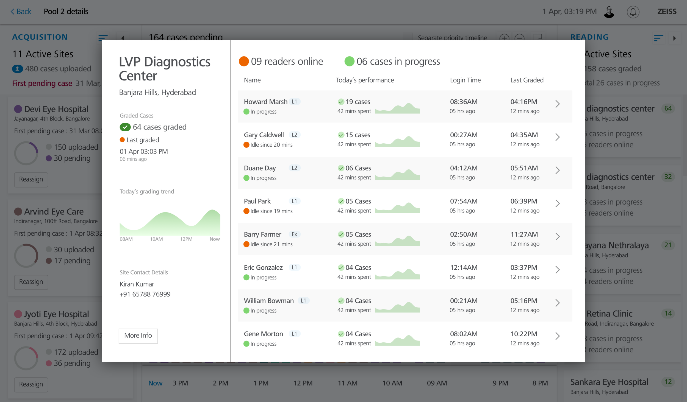Open the user profile avatar
The image size is (687, 402).
tap(609, 12)
